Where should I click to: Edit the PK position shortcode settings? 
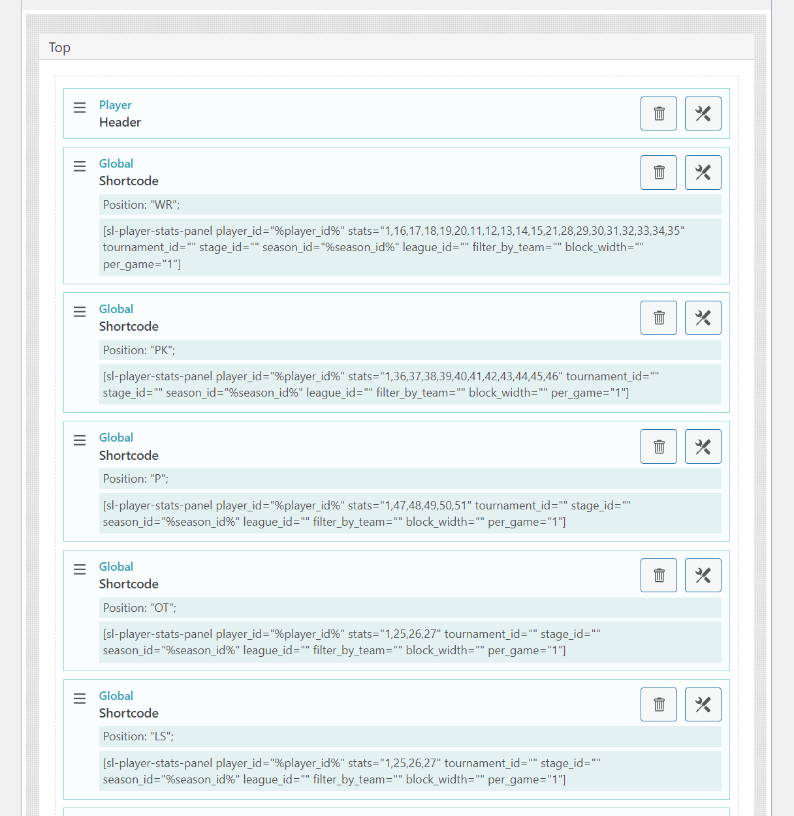click(x=703, y=318)
